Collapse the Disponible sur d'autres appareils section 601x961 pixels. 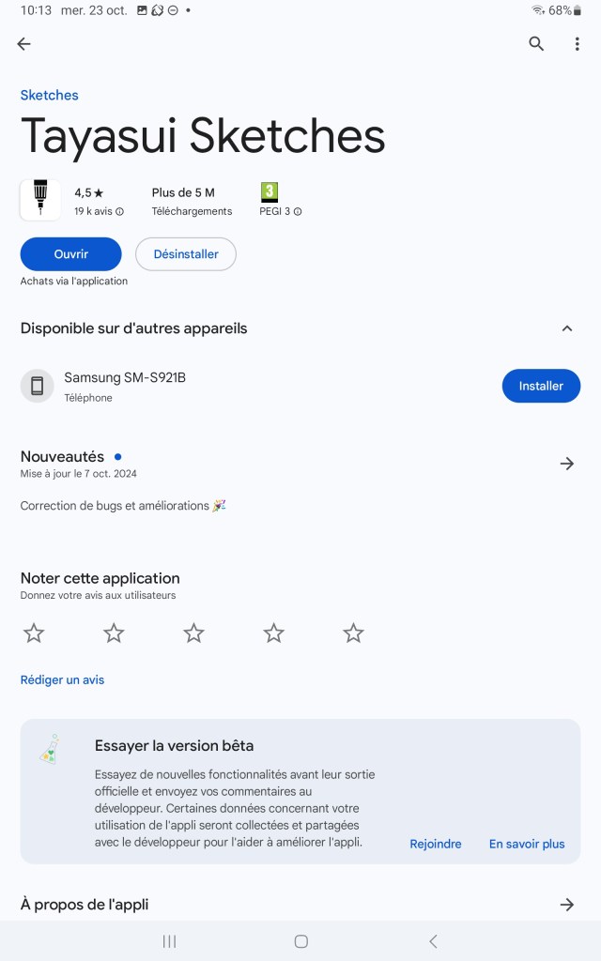pos(566,328)
